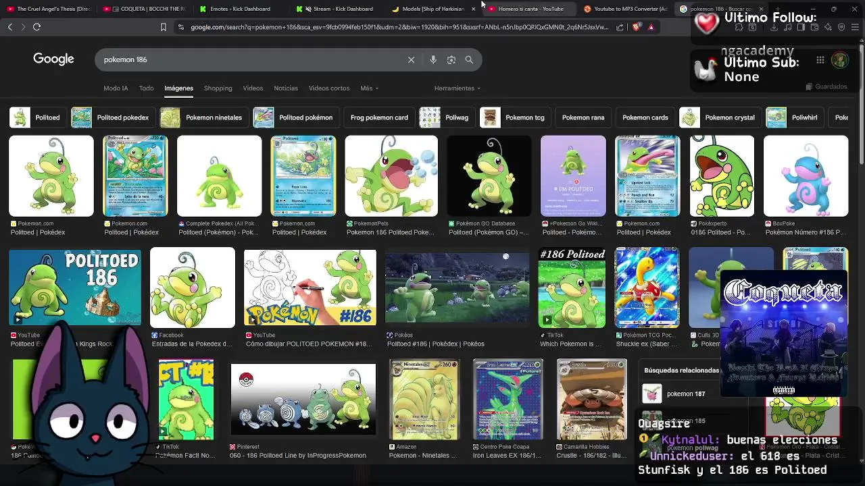The height and width of the screenshot is (486, 865).
Task: Close the current pokemon 186 tab
Action: 761,9
